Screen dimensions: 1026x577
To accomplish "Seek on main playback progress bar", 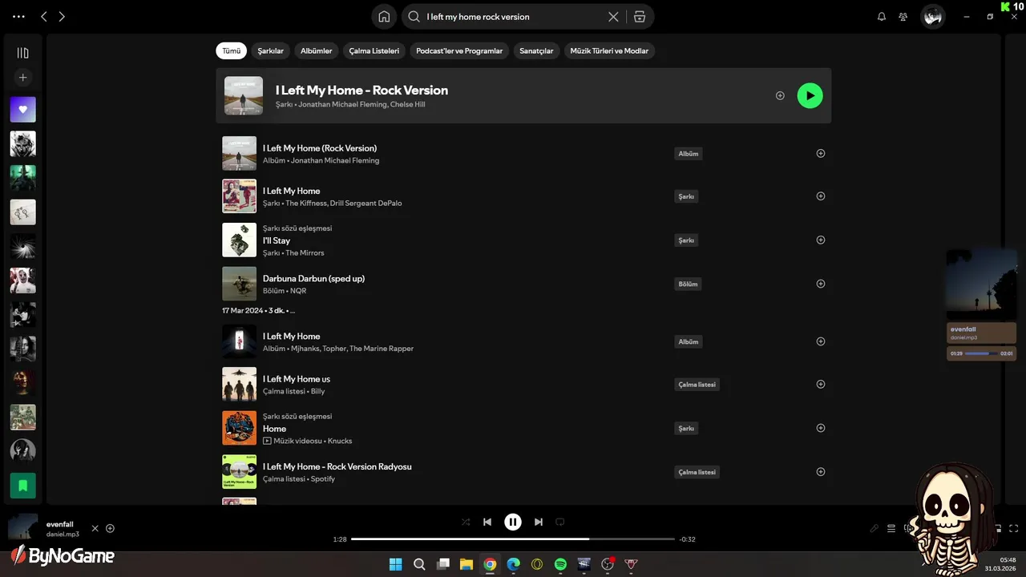I will click(513, 539).
